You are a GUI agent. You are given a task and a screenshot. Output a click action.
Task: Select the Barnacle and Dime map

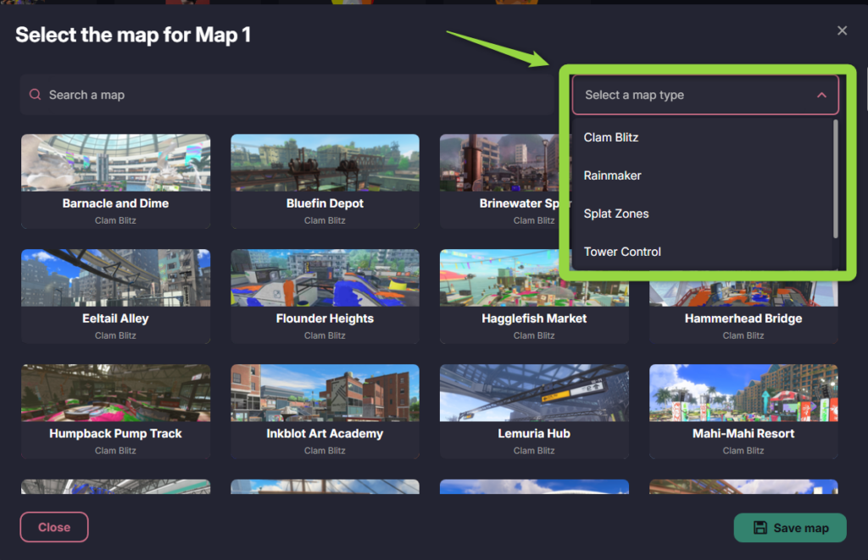115,180
